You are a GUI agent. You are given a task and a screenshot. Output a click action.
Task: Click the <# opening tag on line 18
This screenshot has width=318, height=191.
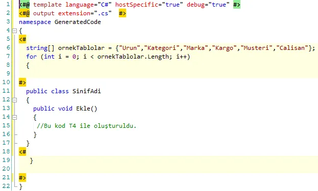tap(22, 152)
